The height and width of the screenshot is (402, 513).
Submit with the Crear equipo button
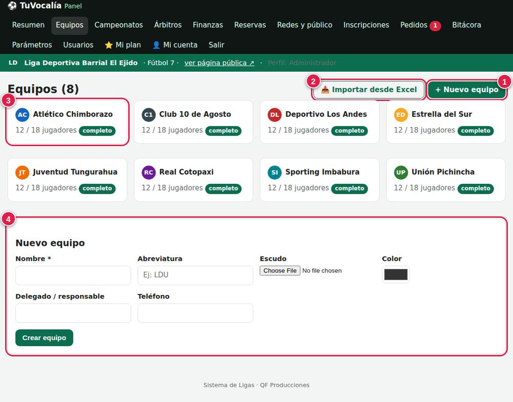click(44, 337)
